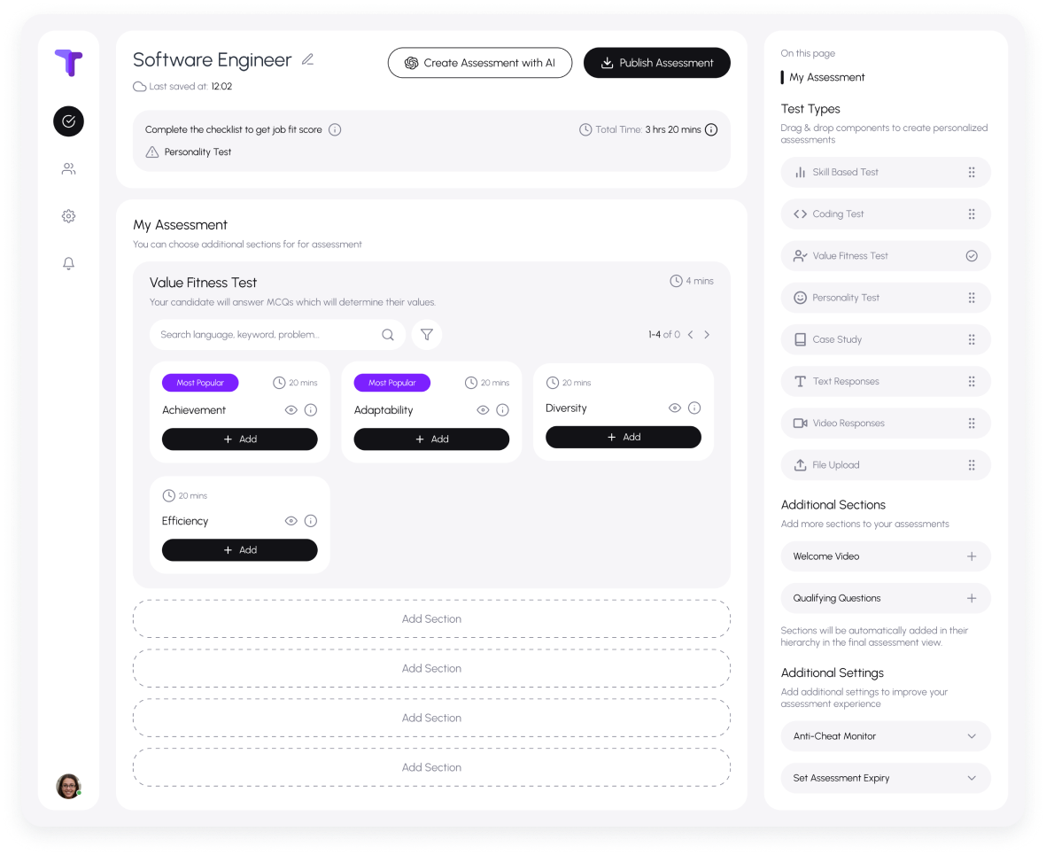The height and width of the screenshot is (855, 1046).
Task: Click Publish Assessment button
Action: pos(656,63)
